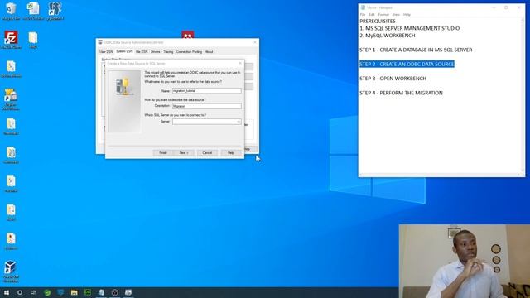Open the pgAdmin elephant desktop shortcut
The image size is (530, 298).
[x=55, y=11]
